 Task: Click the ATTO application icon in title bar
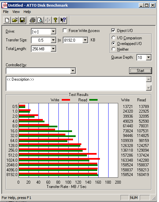tap(5, 5)
